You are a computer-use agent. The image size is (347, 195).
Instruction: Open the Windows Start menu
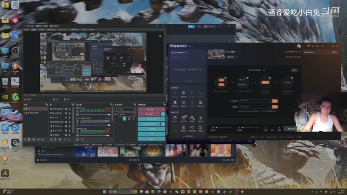tap(105, 192)
